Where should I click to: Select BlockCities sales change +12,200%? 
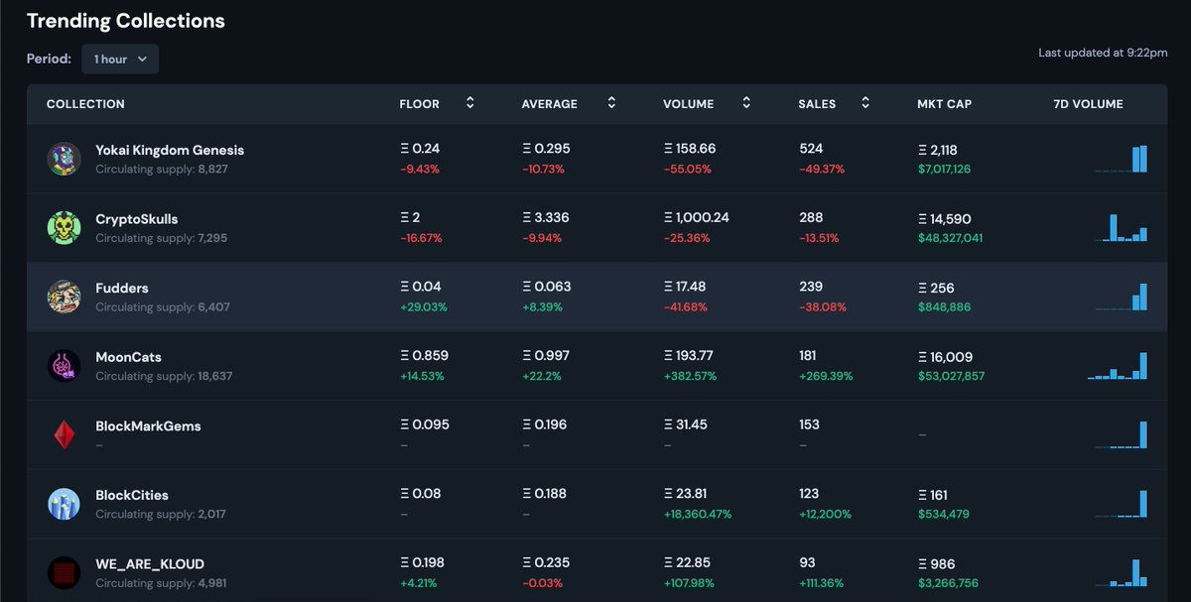click(825, 515)
